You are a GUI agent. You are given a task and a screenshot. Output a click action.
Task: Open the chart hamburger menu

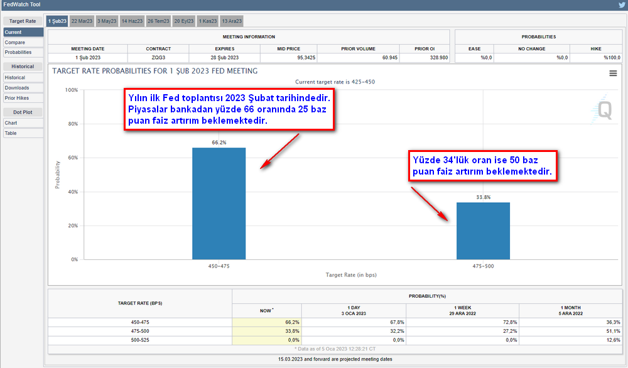(613, 73)
